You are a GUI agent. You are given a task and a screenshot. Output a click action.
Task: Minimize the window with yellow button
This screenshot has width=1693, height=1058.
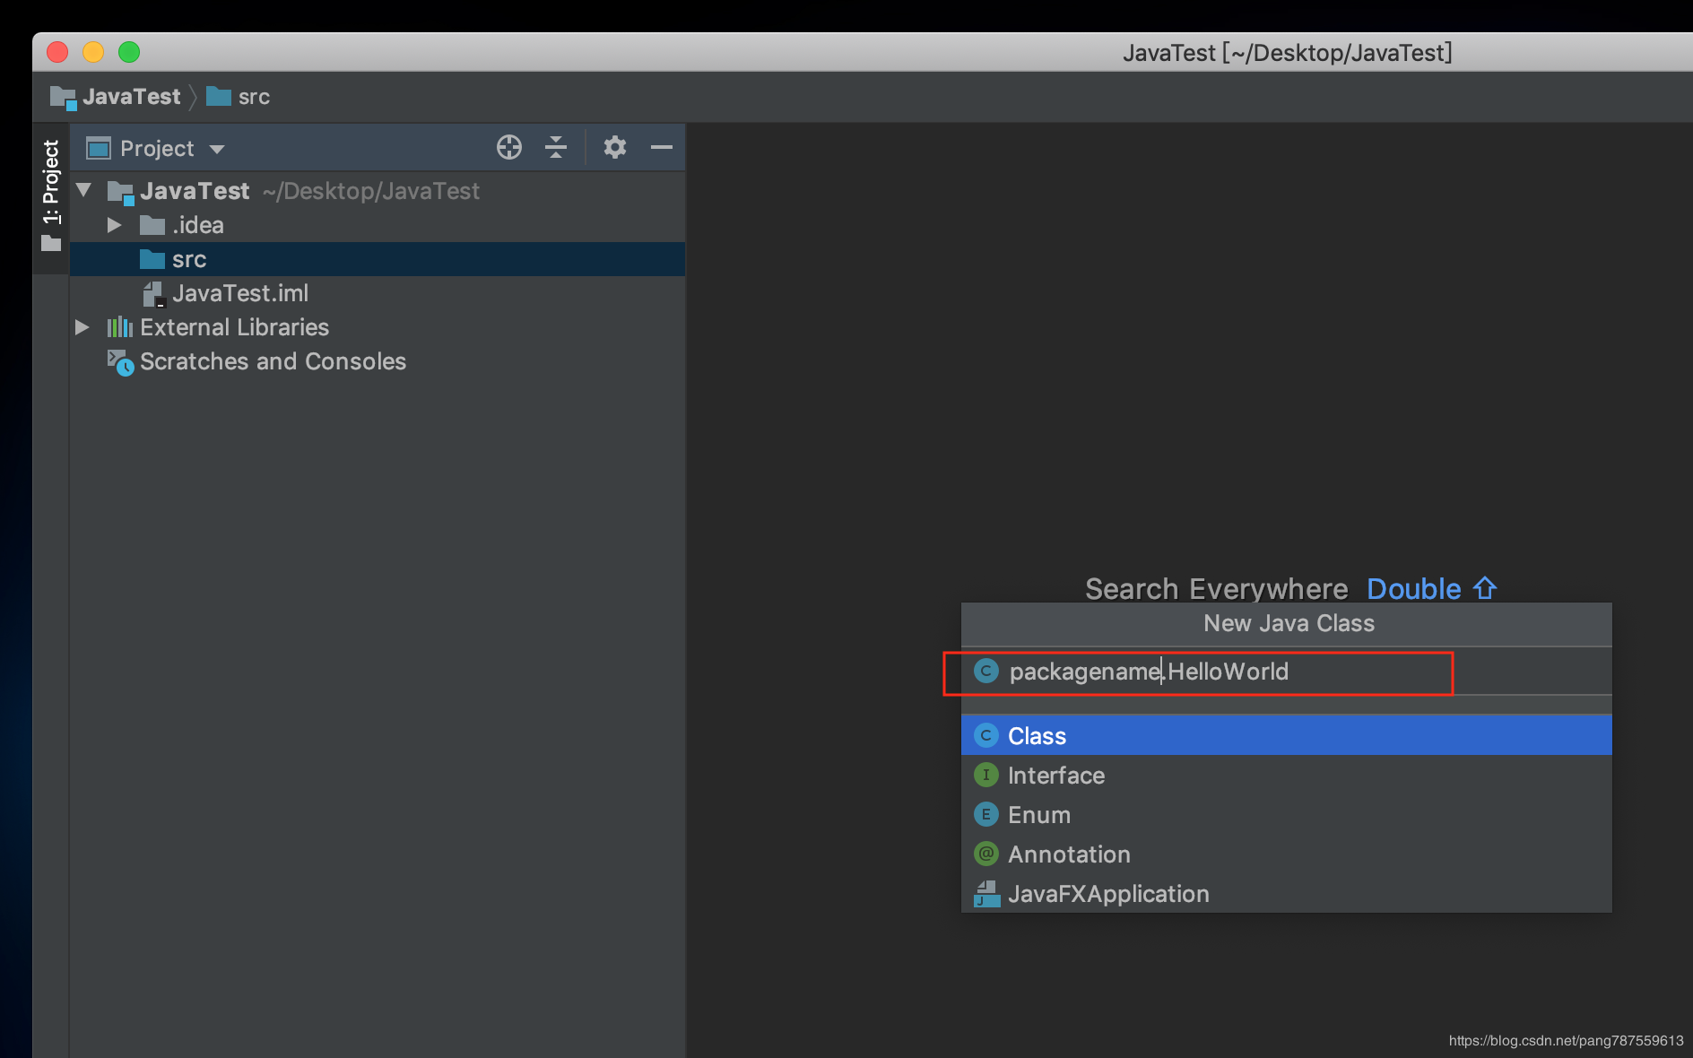(93, 52)
